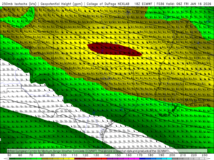Click the blue swatch below the 180 label
The width and height of the screenshot is (214, 160).
pyautogui.click(x=153, y=159)
